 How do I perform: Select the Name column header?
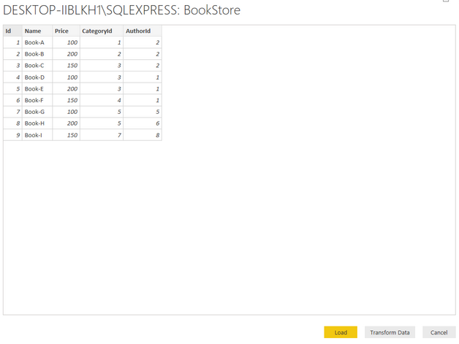pyautogui.click(x=36, y=31)
